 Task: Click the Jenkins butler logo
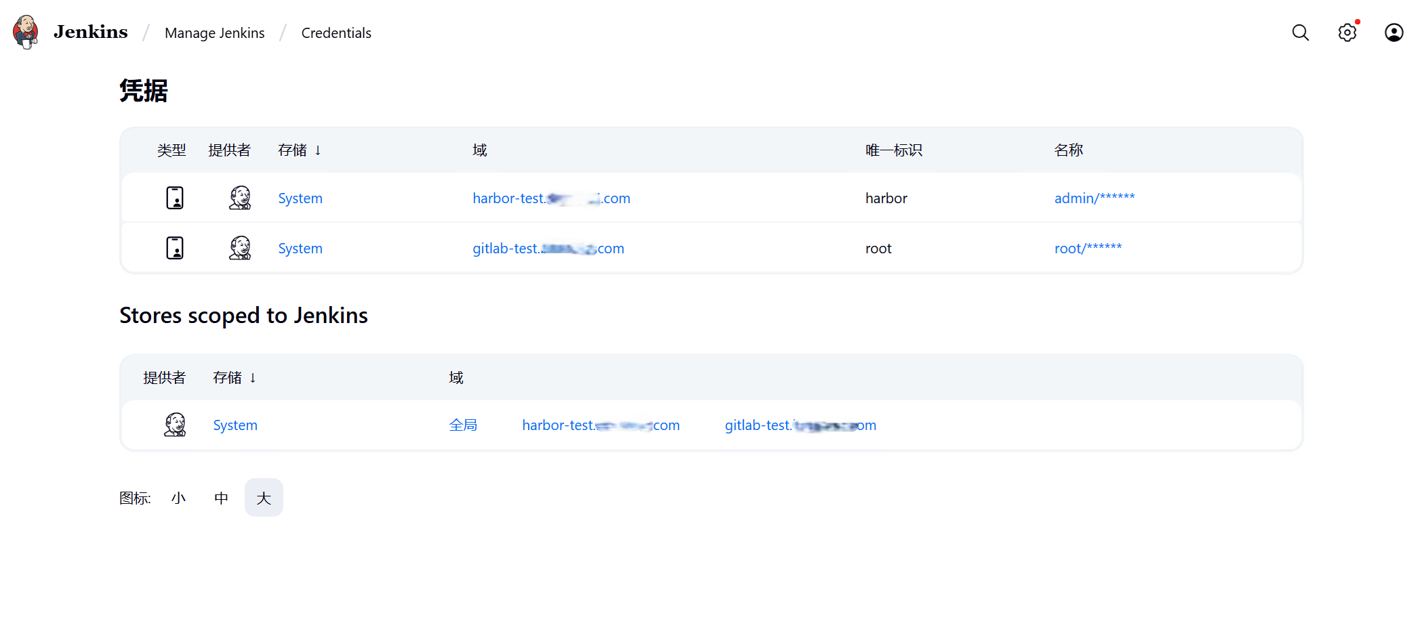click(x=26, y=33)
